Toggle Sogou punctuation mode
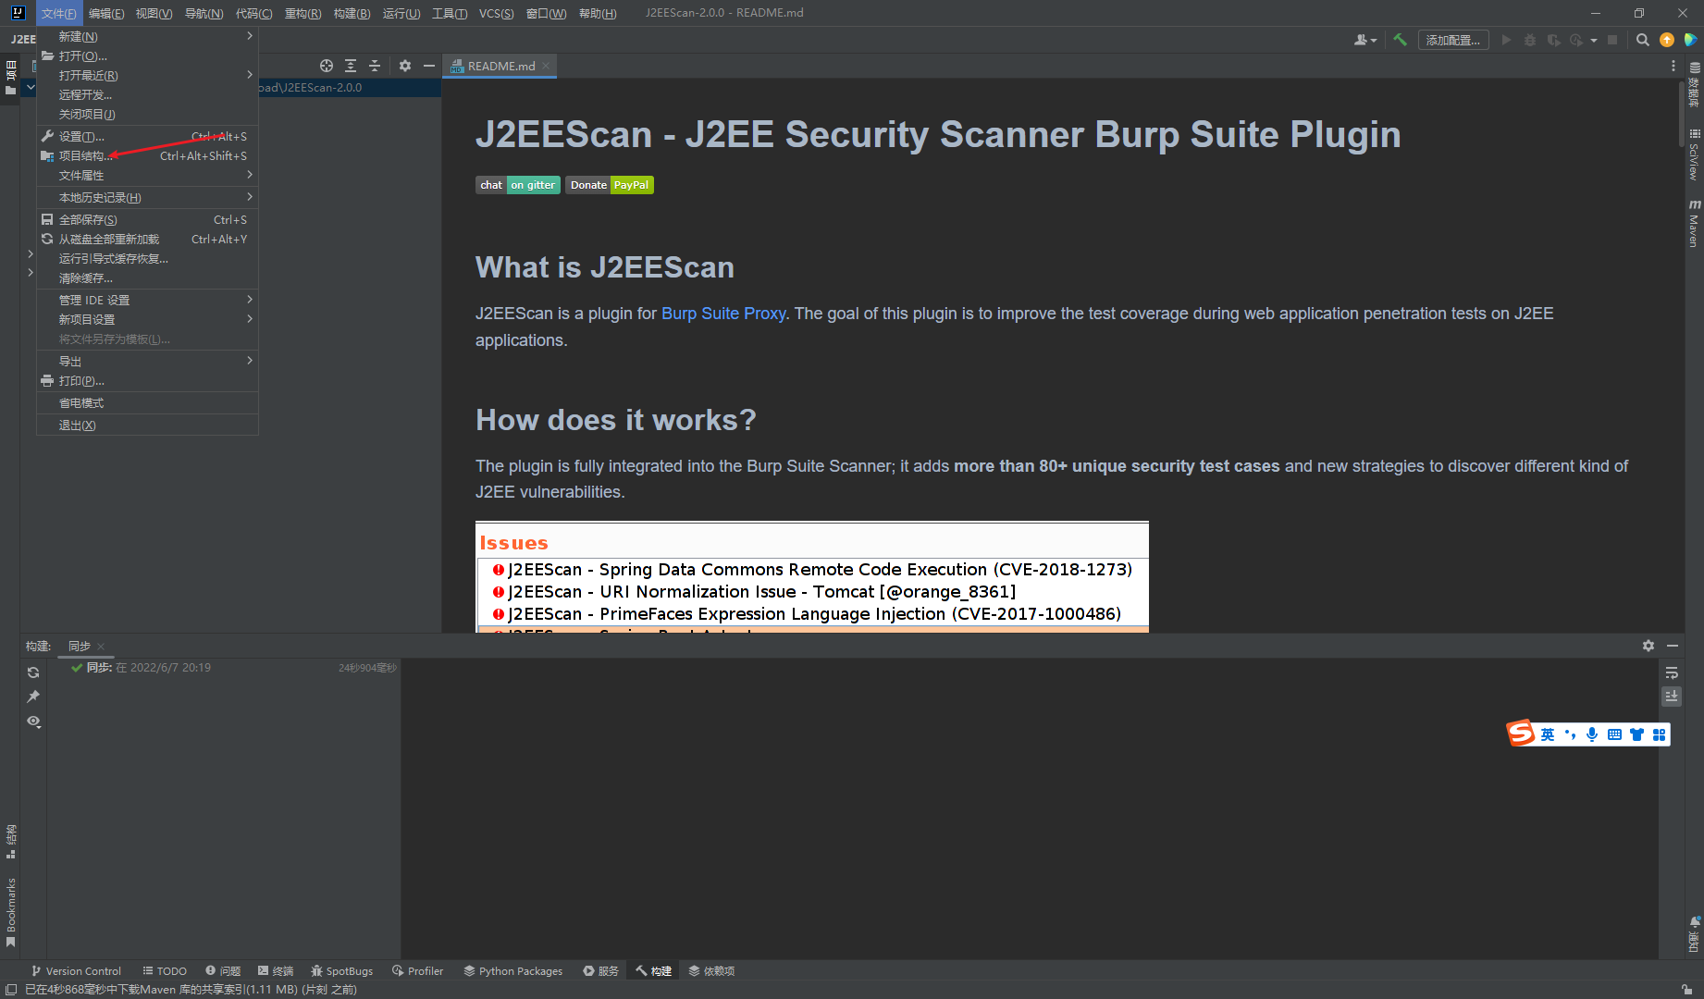Screen dimensions: 1704x999 click(1570, 734)
